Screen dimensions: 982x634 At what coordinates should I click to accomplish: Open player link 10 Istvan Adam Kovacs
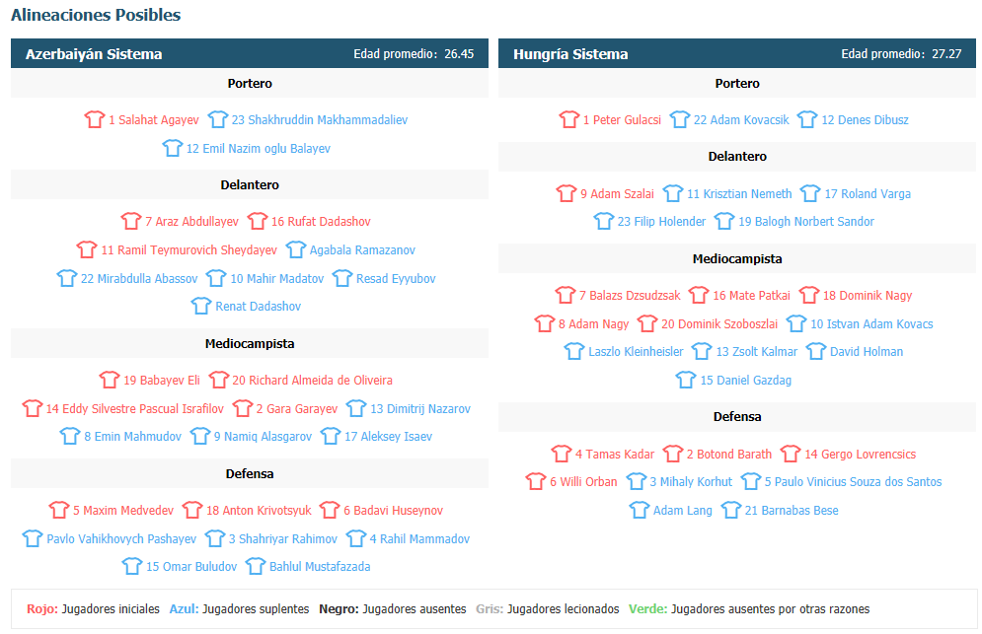coord(871,323)
